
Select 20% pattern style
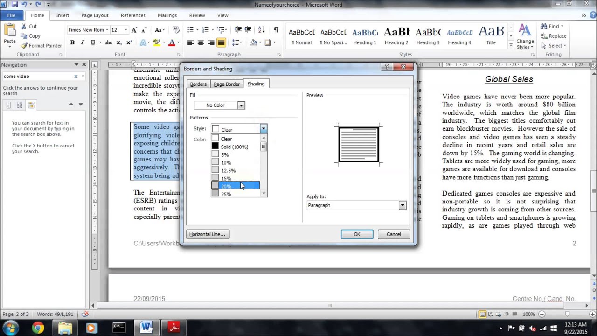point(236,186)
